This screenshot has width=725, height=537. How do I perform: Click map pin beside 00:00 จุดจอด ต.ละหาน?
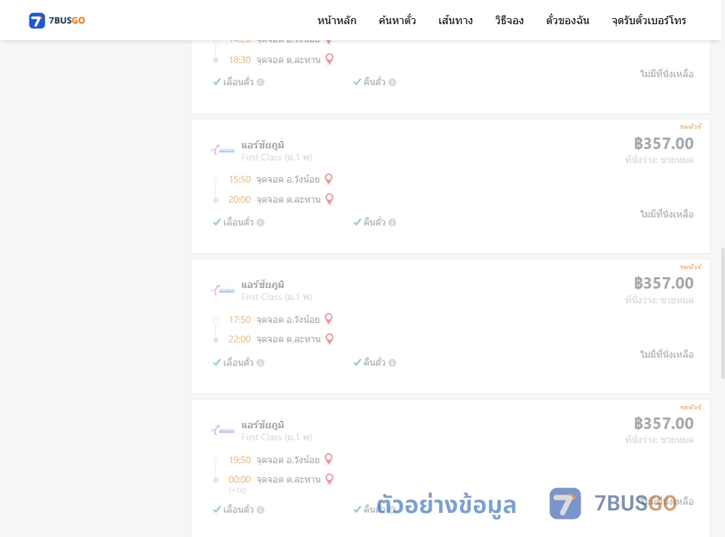(329, 479)
